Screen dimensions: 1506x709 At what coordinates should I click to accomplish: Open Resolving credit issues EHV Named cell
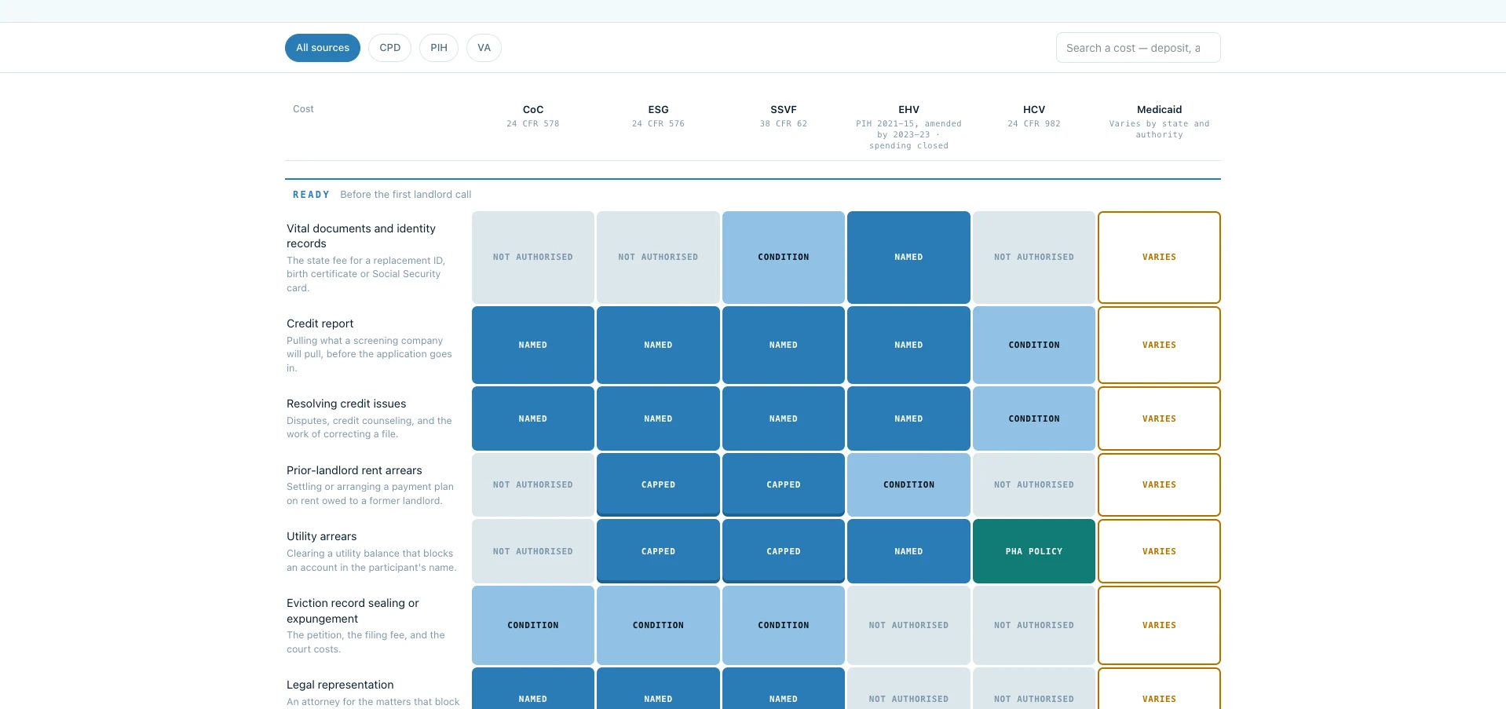(x=908, y=418)
